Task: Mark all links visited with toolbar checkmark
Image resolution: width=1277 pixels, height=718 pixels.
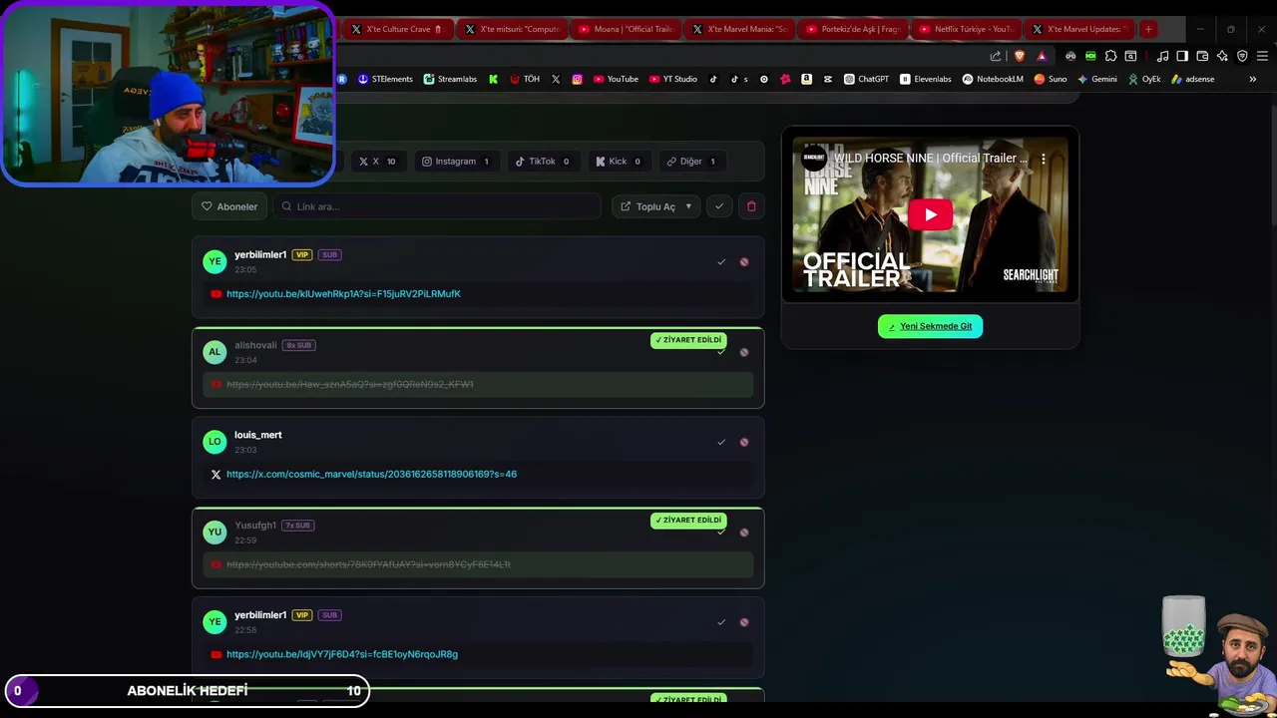Action: pos(719,206)
